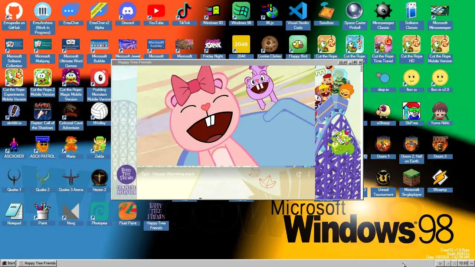Open Minesweeper Classic icon
The image size is (475, 267).
tap(383, 16)
